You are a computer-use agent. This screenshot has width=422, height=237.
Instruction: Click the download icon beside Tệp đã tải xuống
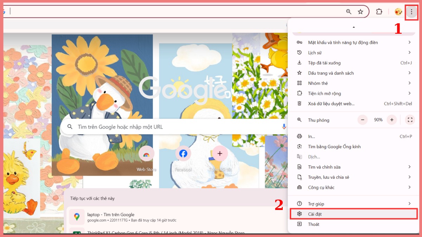coord(299,63)
